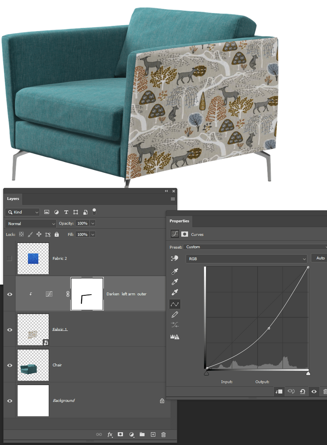The width and height of the screenshot is (327, 445).
Task: Click the smooth curve values icon
Action: (x=175, y=324)
